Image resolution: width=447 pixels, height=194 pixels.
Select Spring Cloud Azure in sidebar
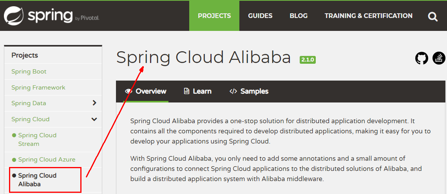click(47, 159)
